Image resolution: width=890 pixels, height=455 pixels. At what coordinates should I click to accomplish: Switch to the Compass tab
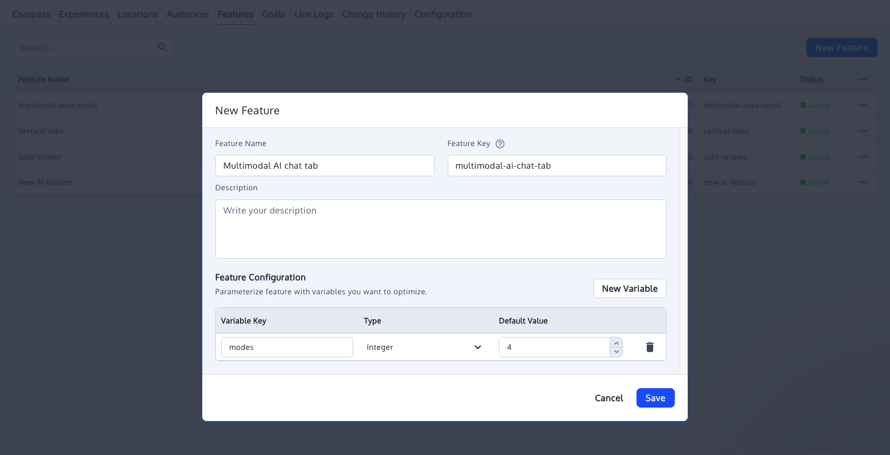(31, 15)
